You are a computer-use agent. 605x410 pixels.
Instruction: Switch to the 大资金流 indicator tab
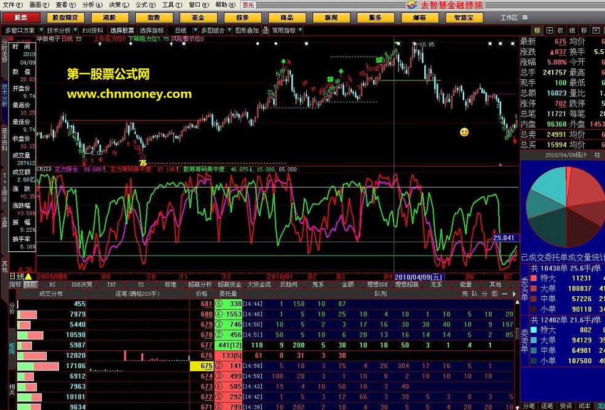coord(259,285)
